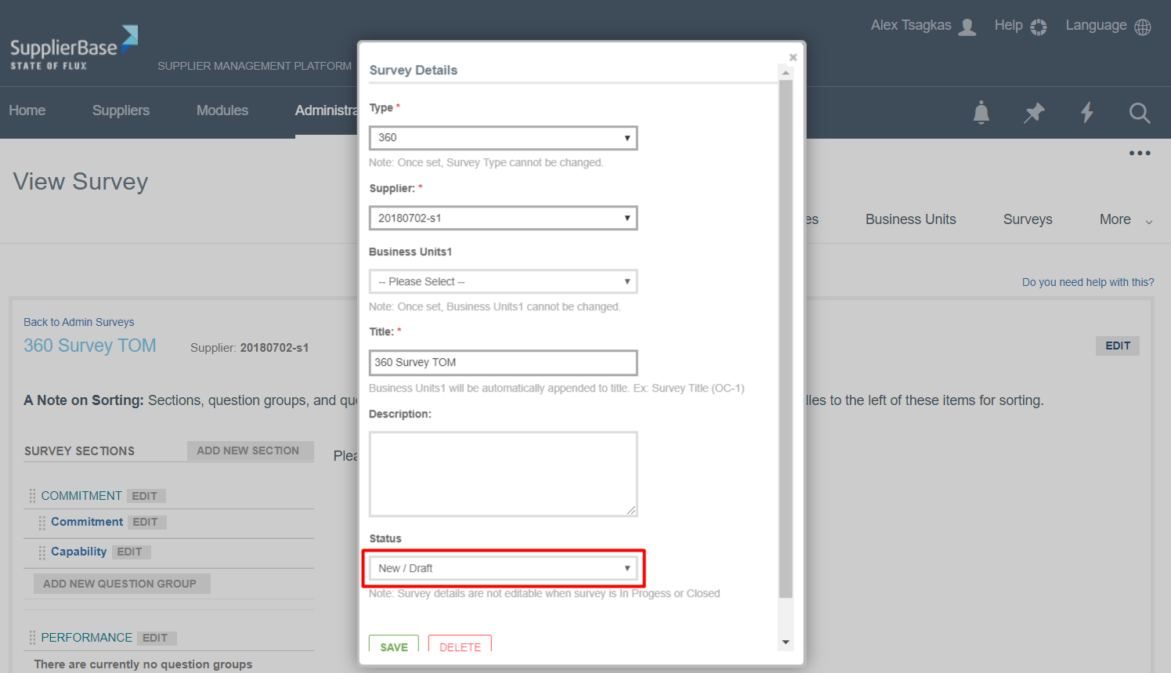Open the survey Type dropdown showing 360
Viewport: 1171px width, 673px height.
point(503,138)
